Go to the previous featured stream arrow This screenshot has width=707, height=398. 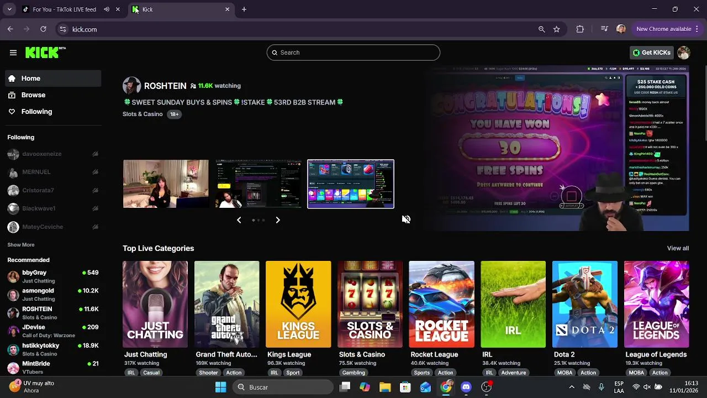pyautogui.click(x=239, y=220)
